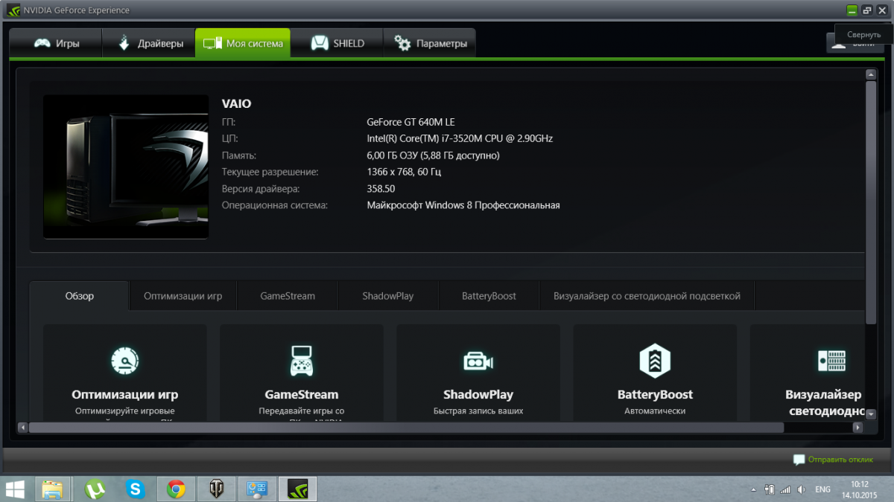
Task: Open the Драйверы tab
Action: pos(150,43)
